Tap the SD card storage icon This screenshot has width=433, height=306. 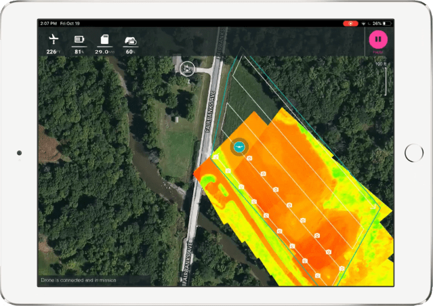click(104, 39)
